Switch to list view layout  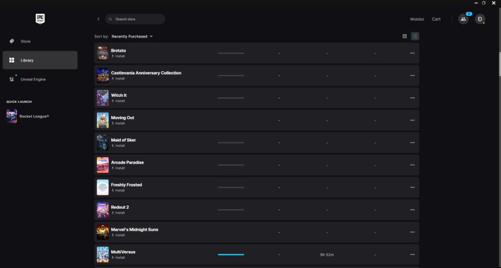(x=415, y=36)
